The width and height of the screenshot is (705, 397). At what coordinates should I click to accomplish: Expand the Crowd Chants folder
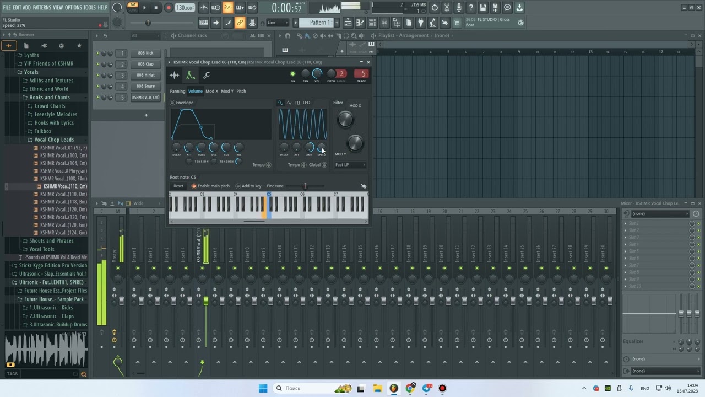50,106
